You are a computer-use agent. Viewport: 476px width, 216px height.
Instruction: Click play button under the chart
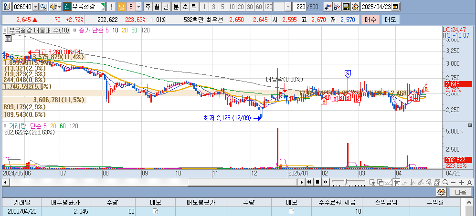click(302, 182)
